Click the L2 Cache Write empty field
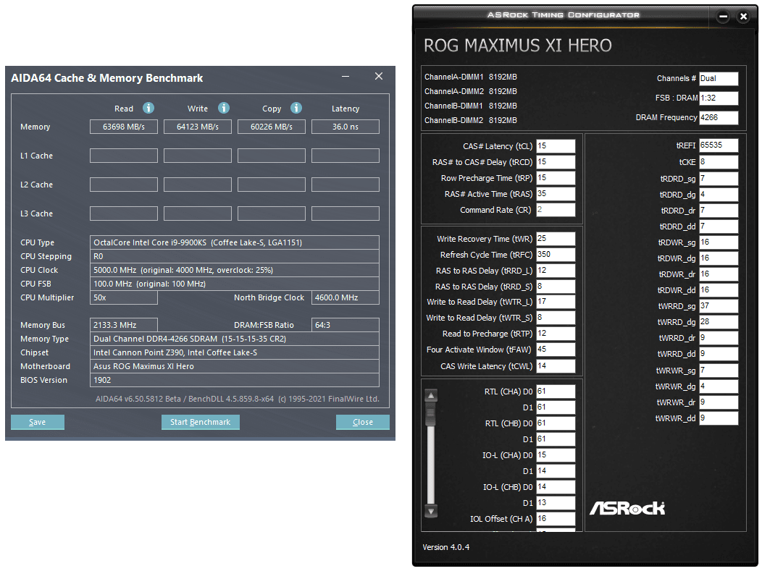762x571 pixels. pyautogui.click(x=198, y=185)
